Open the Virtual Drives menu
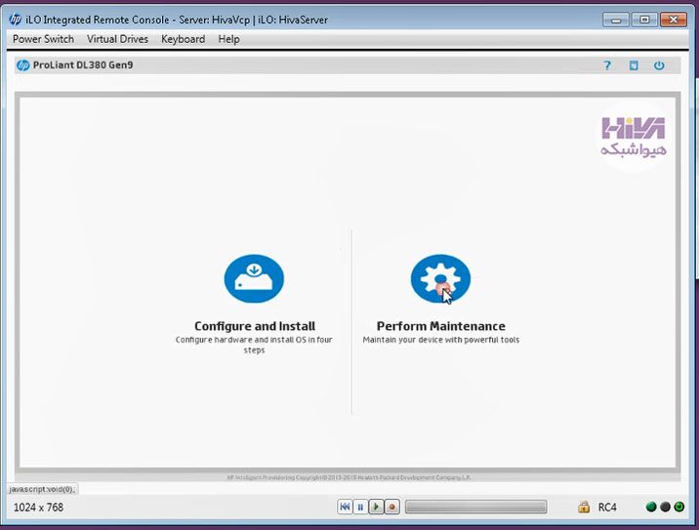 pyautogui.click(x=117, y=39)
